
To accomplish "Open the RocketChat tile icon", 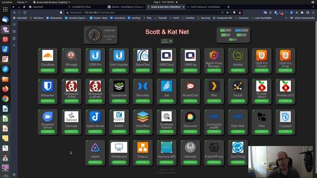I will click(190, 86).
